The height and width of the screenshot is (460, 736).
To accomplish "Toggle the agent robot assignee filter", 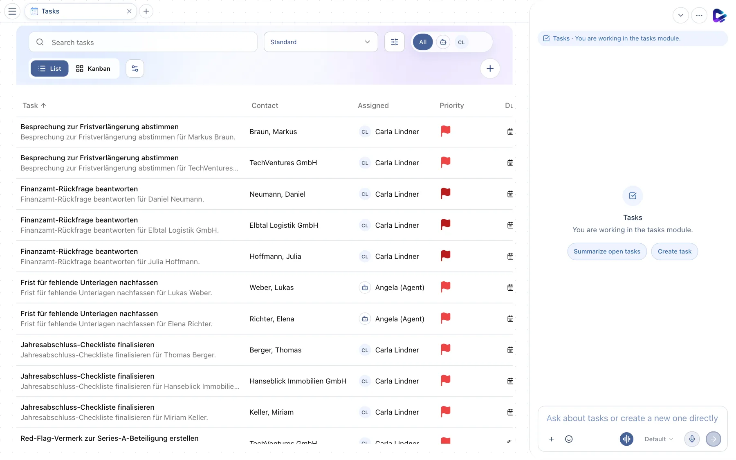I will (443, 42).
